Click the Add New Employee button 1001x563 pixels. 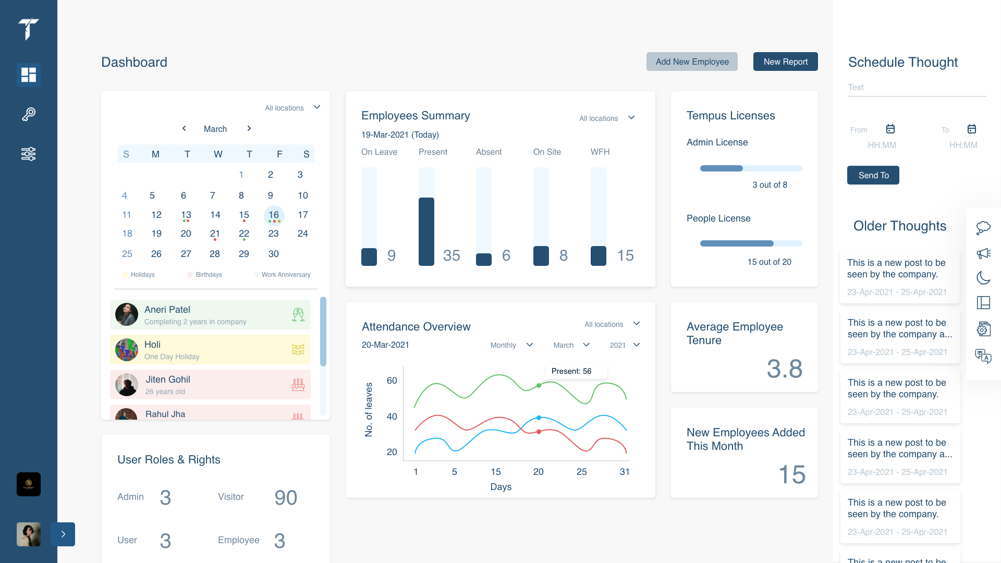pyautogui.click(x=692, y=62)
